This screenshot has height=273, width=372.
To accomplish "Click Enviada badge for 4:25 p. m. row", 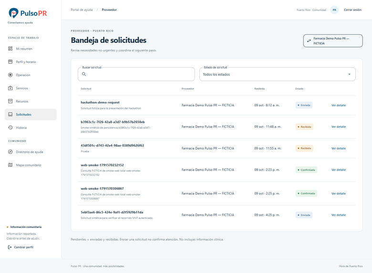I will pyautogui.click(x=304, y=215).
